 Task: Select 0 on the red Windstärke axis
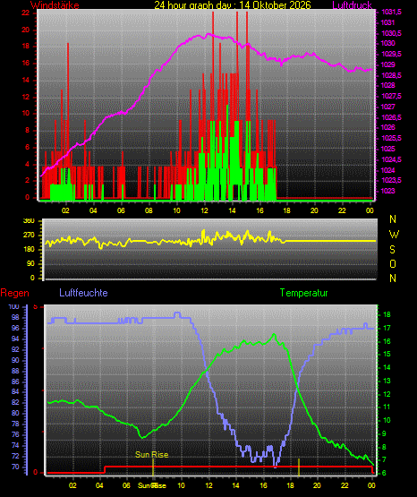click(x=27, y=197)
